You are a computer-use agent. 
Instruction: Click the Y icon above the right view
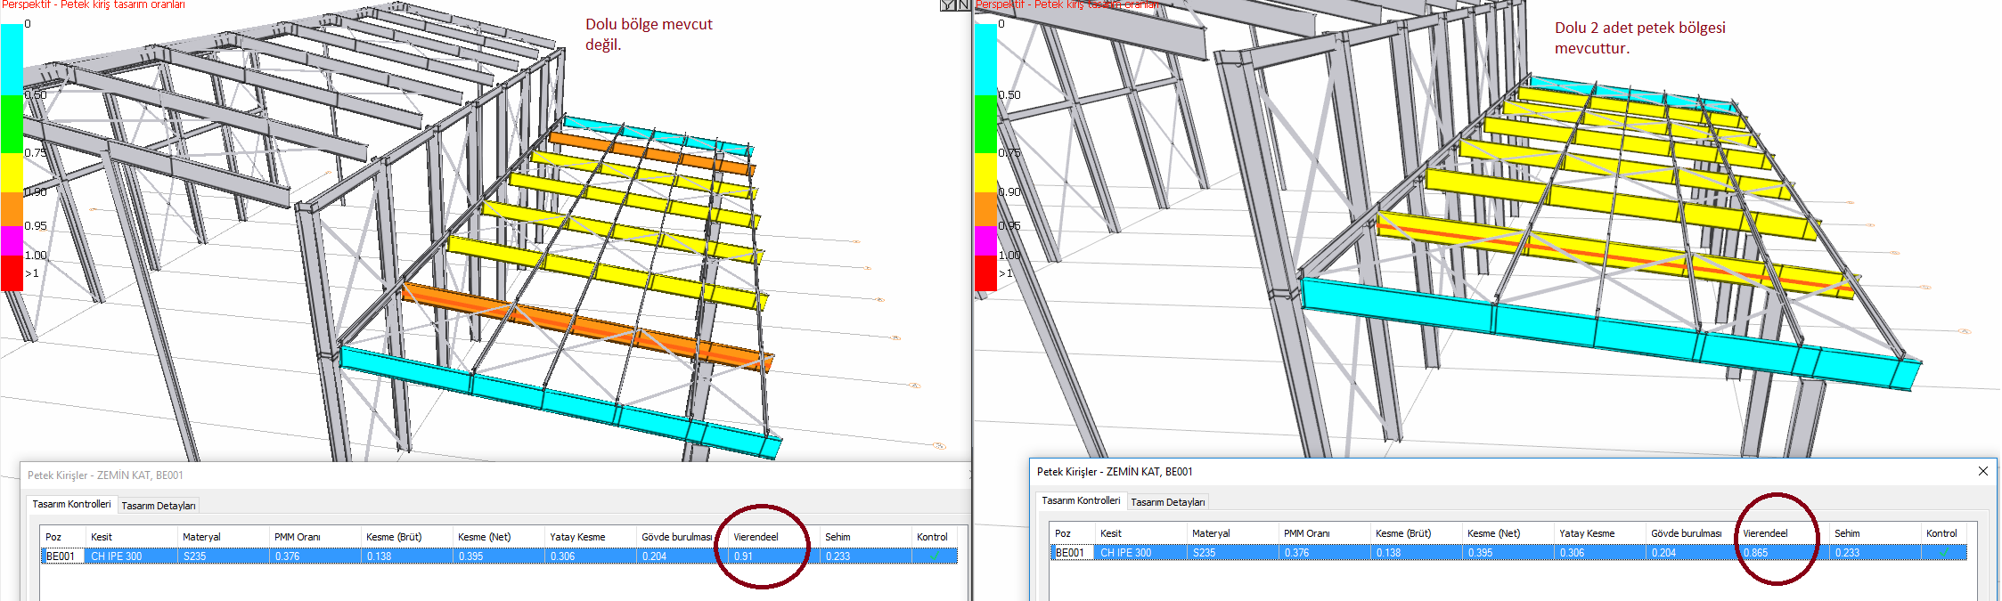pos(948,4)
